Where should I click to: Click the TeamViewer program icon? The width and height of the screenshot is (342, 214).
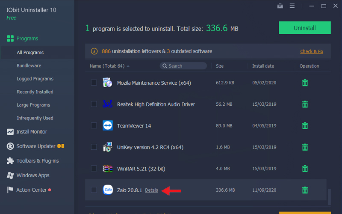pyautogui.click(x=108, y=125)
